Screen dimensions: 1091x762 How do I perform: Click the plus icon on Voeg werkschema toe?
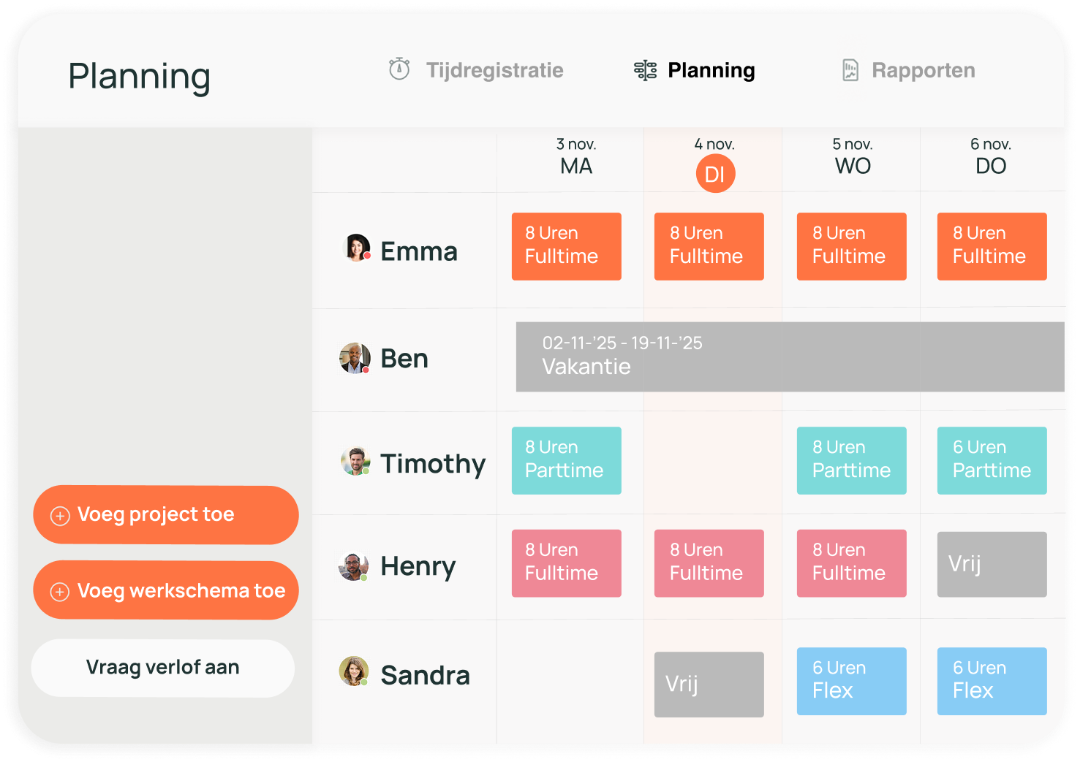tap(60, 590)
